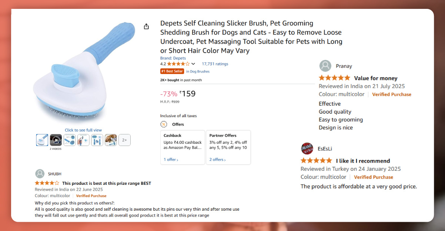
Task: Click the share icon beside the product title
Action: 146,27
